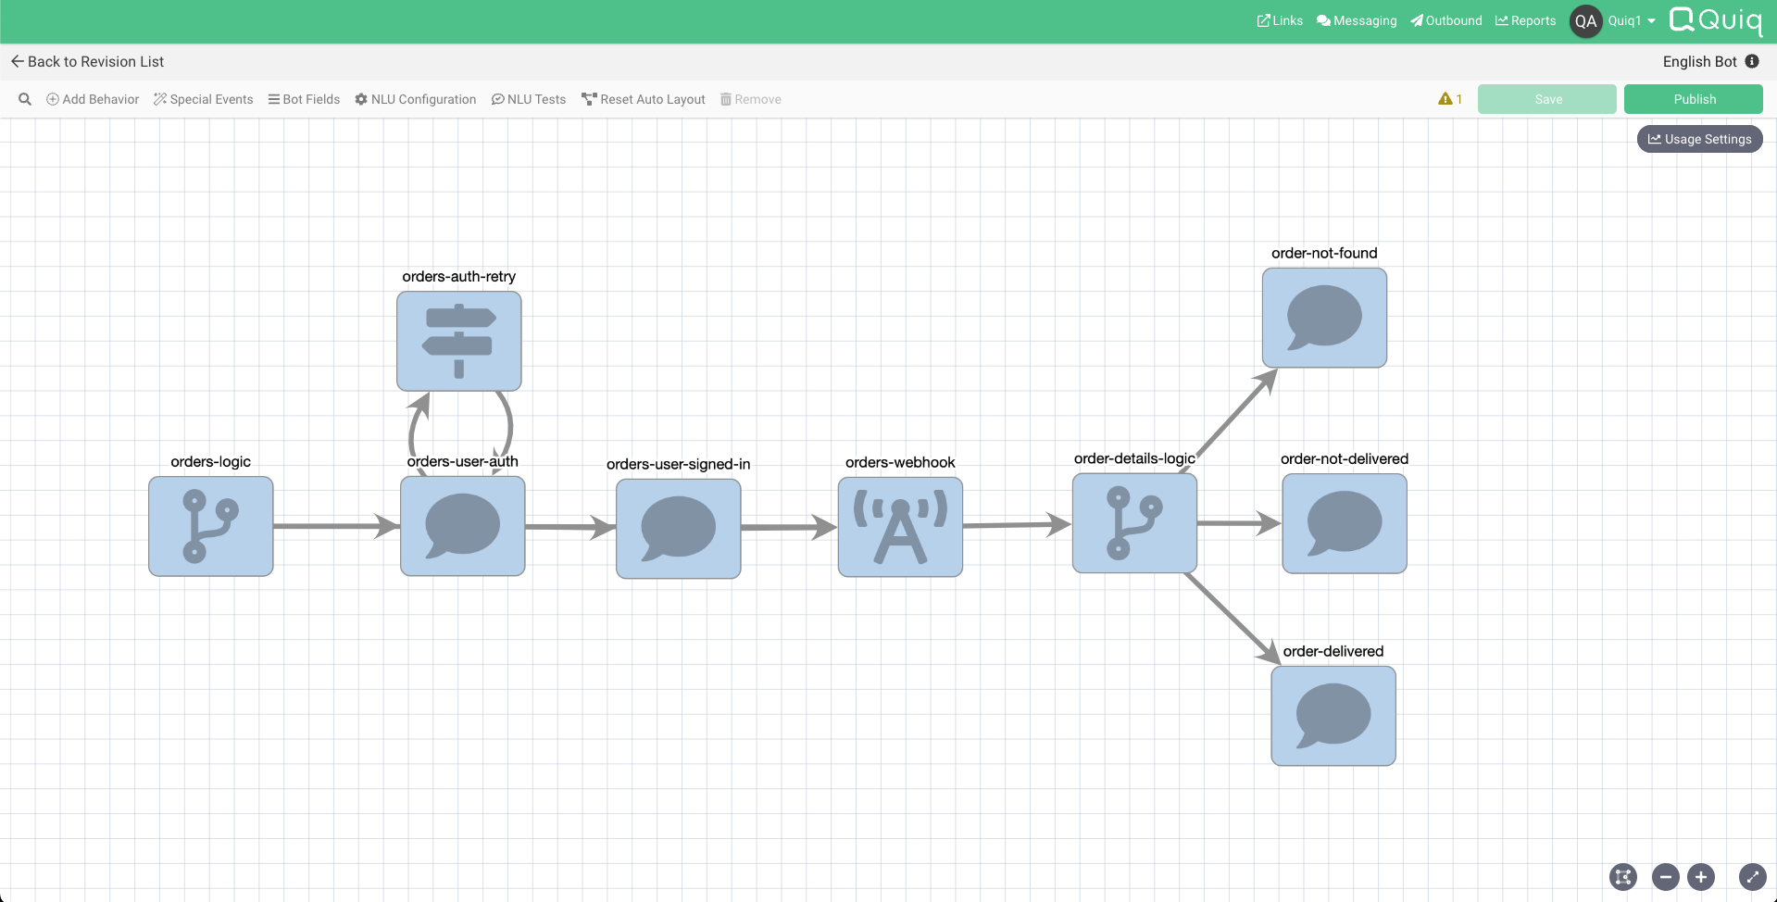Select the orders-auth-retry signpost node
The height and width of the screenshot is (902, 1777).
(459, 341)
